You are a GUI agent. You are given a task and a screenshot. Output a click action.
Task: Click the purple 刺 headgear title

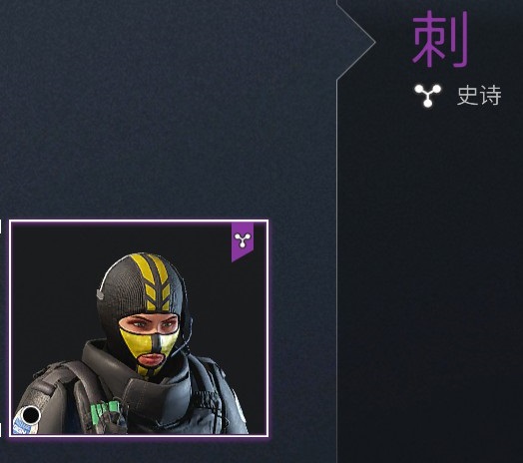440,39
